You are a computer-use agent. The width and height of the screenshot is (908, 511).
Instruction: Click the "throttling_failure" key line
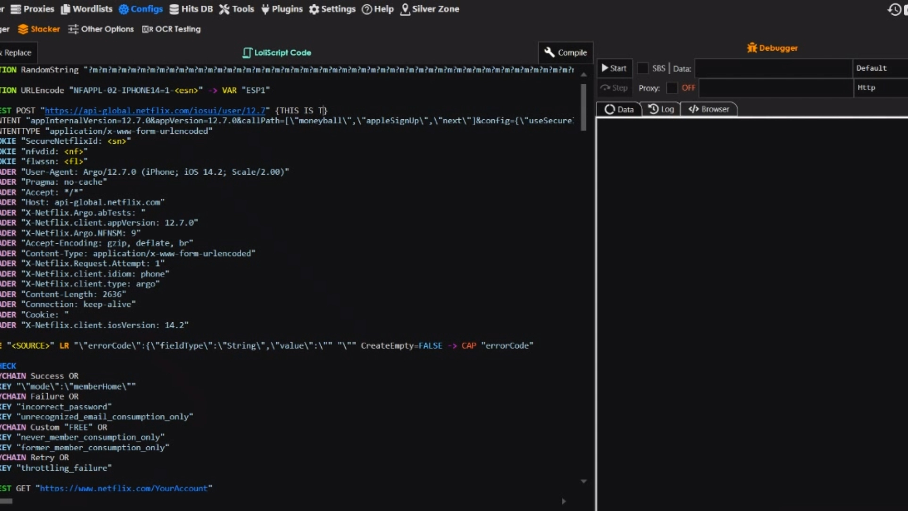[x=56, y=468]
